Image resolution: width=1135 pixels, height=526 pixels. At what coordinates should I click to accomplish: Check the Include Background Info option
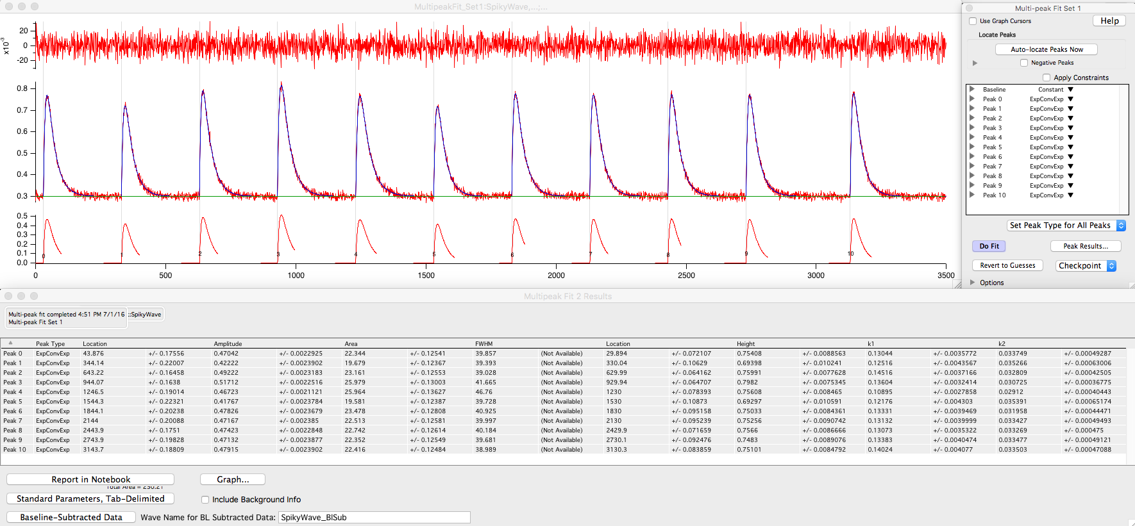pos(205,500)
